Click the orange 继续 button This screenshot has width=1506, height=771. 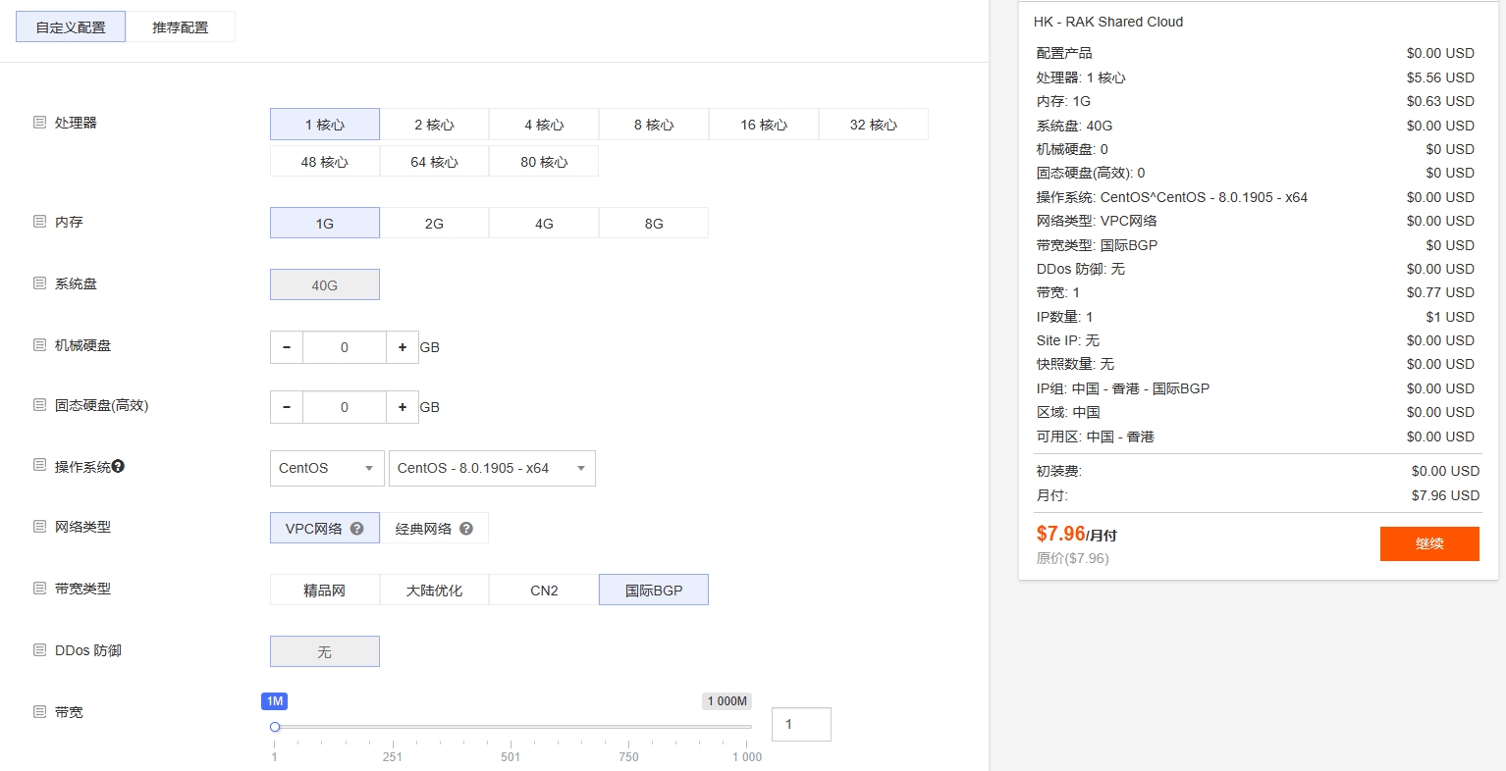[1429, 543]
